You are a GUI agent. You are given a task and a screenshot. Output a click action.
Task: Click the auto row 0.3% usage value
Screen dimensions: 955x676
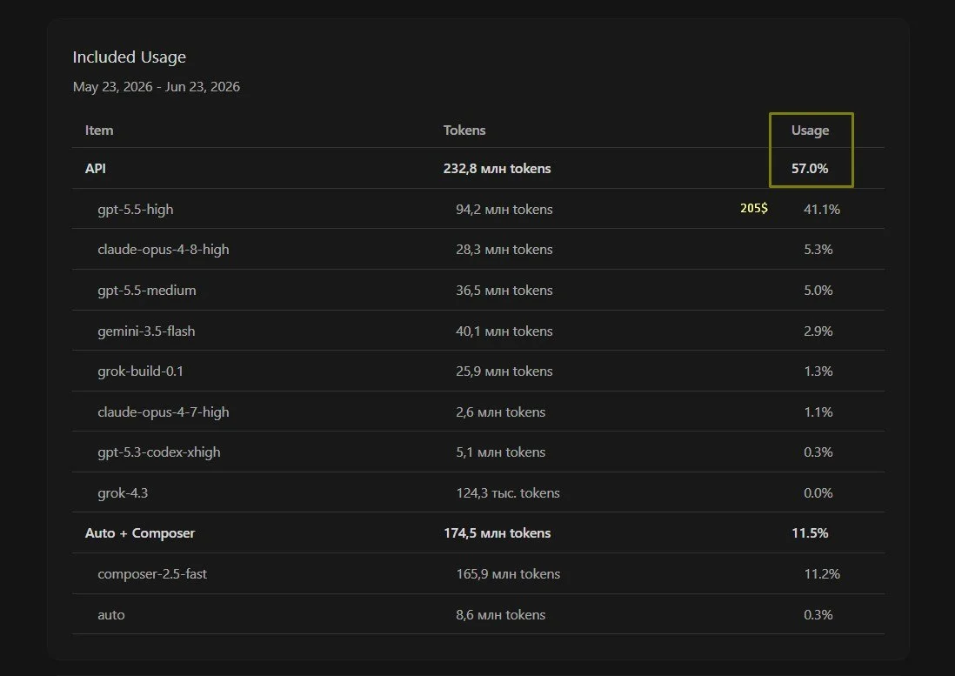818,615
